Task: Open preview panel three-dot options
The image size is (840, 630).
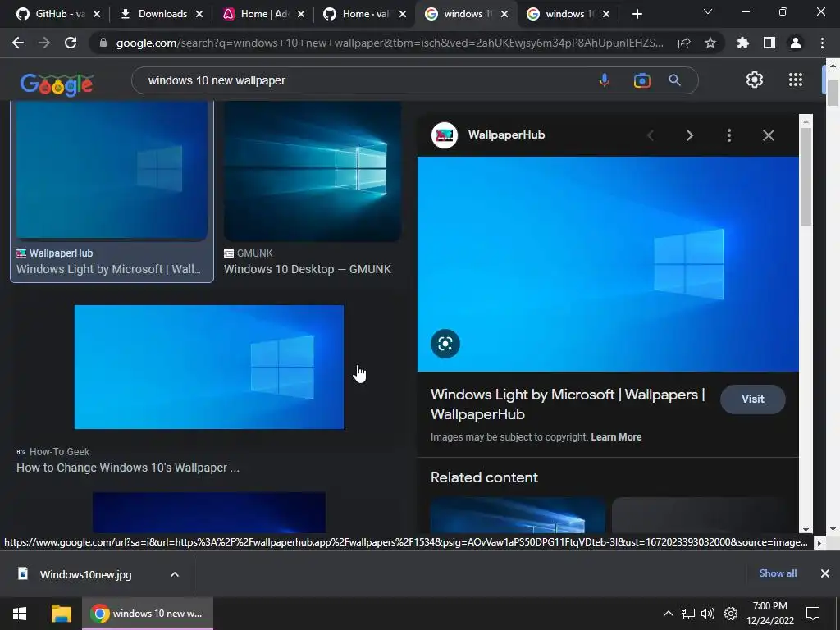Action: (x=729, y=135)
